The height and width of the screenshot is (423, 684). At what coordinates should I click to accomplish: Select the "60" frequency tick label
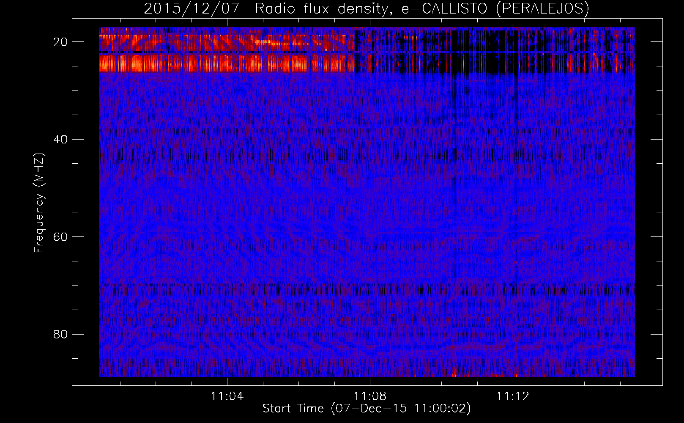pos(60,237)
